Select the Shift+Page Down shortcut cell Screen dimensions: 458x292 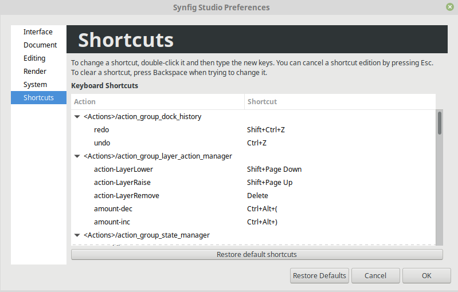pos(274,169)
